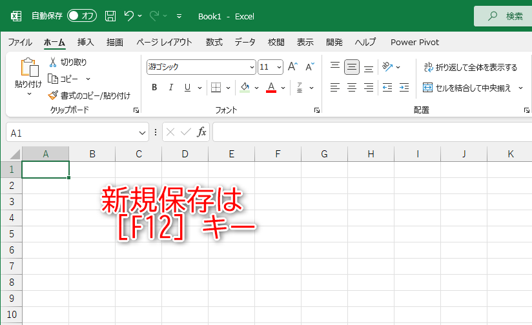Expand the paste options arrow below 貼り付け
532x325 pixels.
[29, 94]
